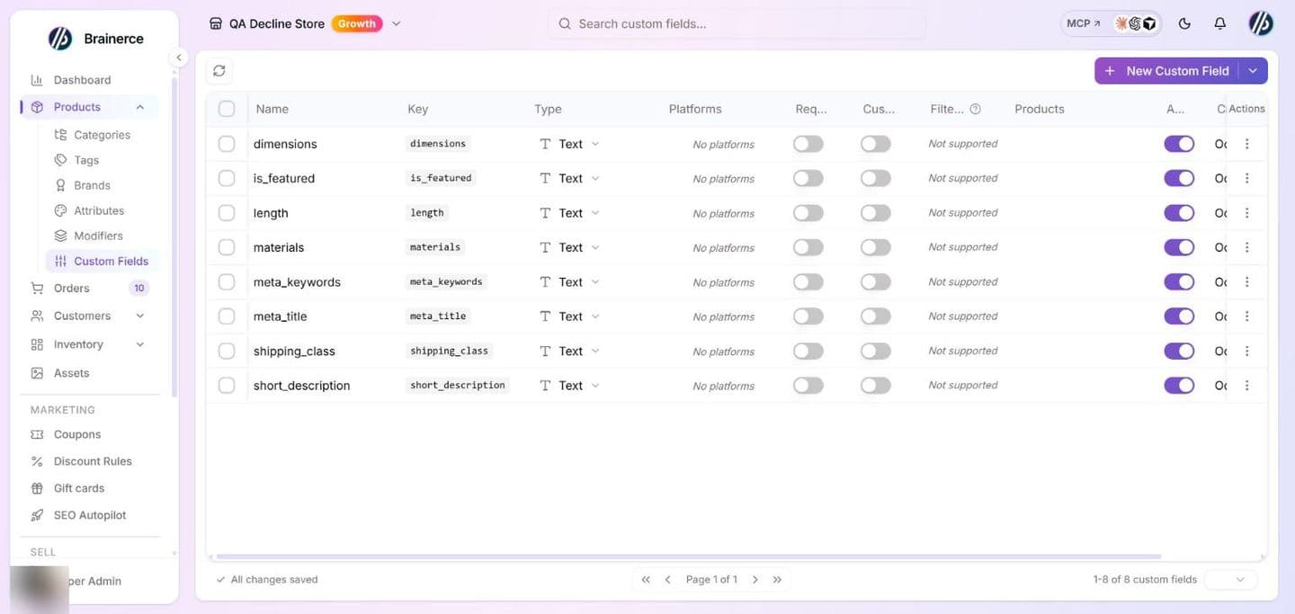This screenshot has height=614, width=1295.
Task: Open Attributes under Products
Action: pyautogui.click(x=99, y=210)
